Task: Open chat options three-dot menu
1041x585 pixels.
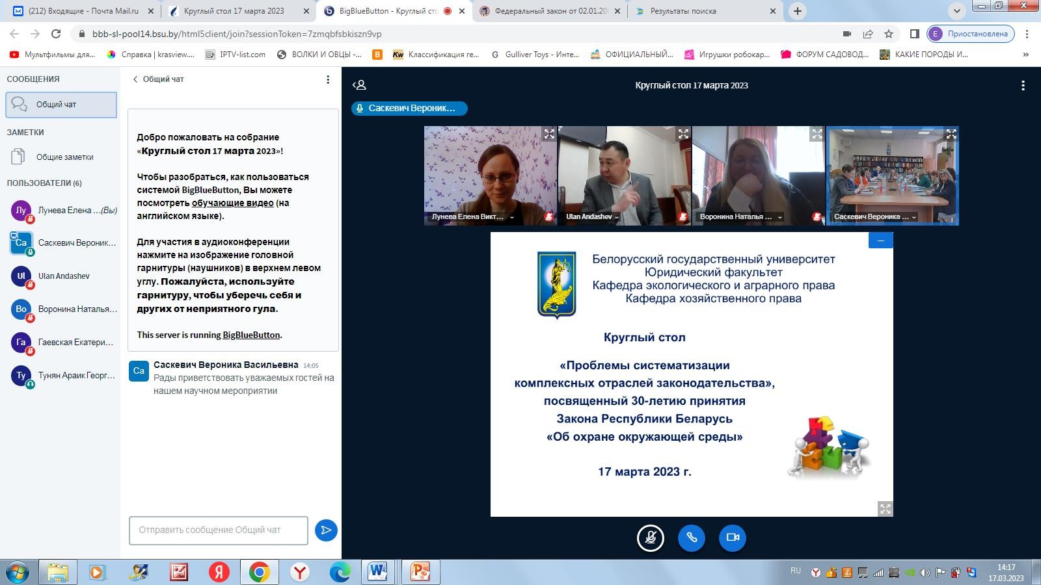Action: pyautogui.click(x=328, y=79)
